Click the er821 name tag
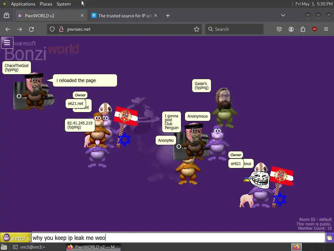 (x=236, y=164)
